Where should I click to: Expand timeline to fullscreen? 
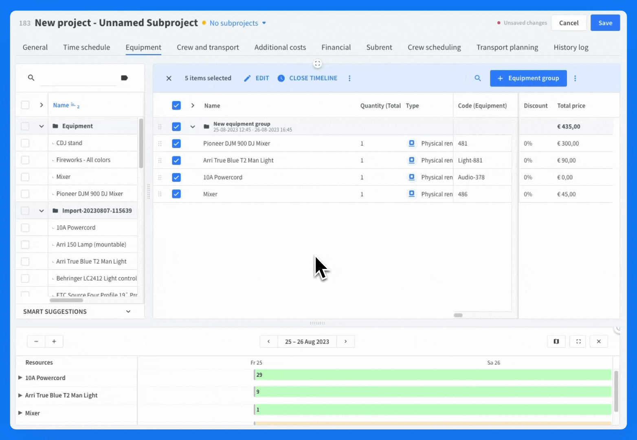click(578, 341)
